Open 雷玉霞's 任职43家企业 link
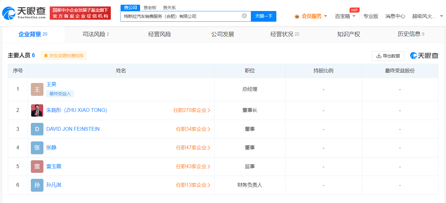Image resolution: width=446 pixels, height=203 pixels. (x=193, y=167)
